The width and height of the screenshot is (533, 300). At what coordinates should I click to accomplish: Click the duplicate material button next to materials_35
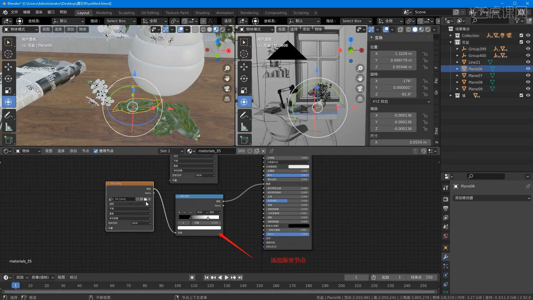coord(257,151)
